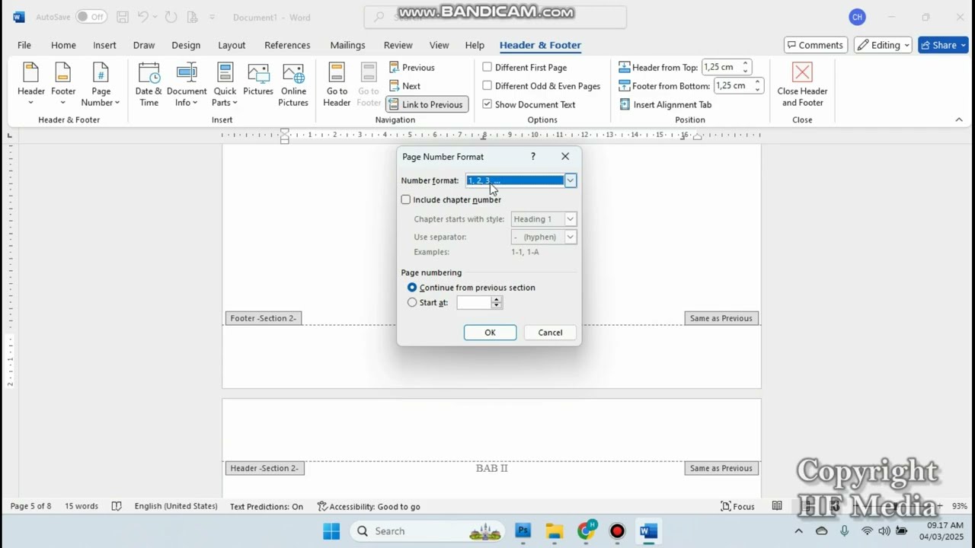Close Header and Footer
This screenshot has height=548, width=975.
point(802,84)
